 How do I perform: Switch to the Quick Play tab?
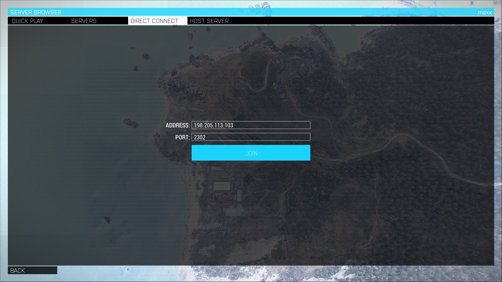coord(27,21)
